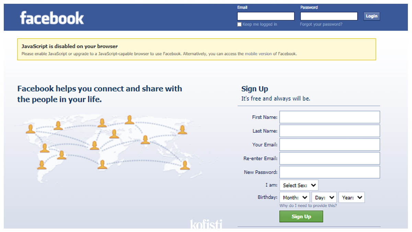This screenshot has width=412, height=232.
Task: Select the New Password field
Action: pos(330,172)
